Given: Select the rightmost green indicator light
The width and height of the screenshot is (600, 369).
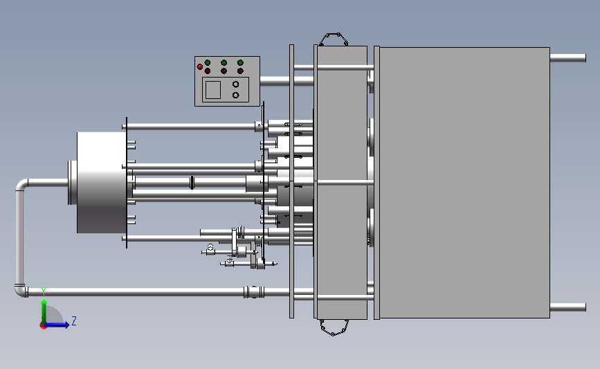Looking at the screenshot, I should pos(240,62).
